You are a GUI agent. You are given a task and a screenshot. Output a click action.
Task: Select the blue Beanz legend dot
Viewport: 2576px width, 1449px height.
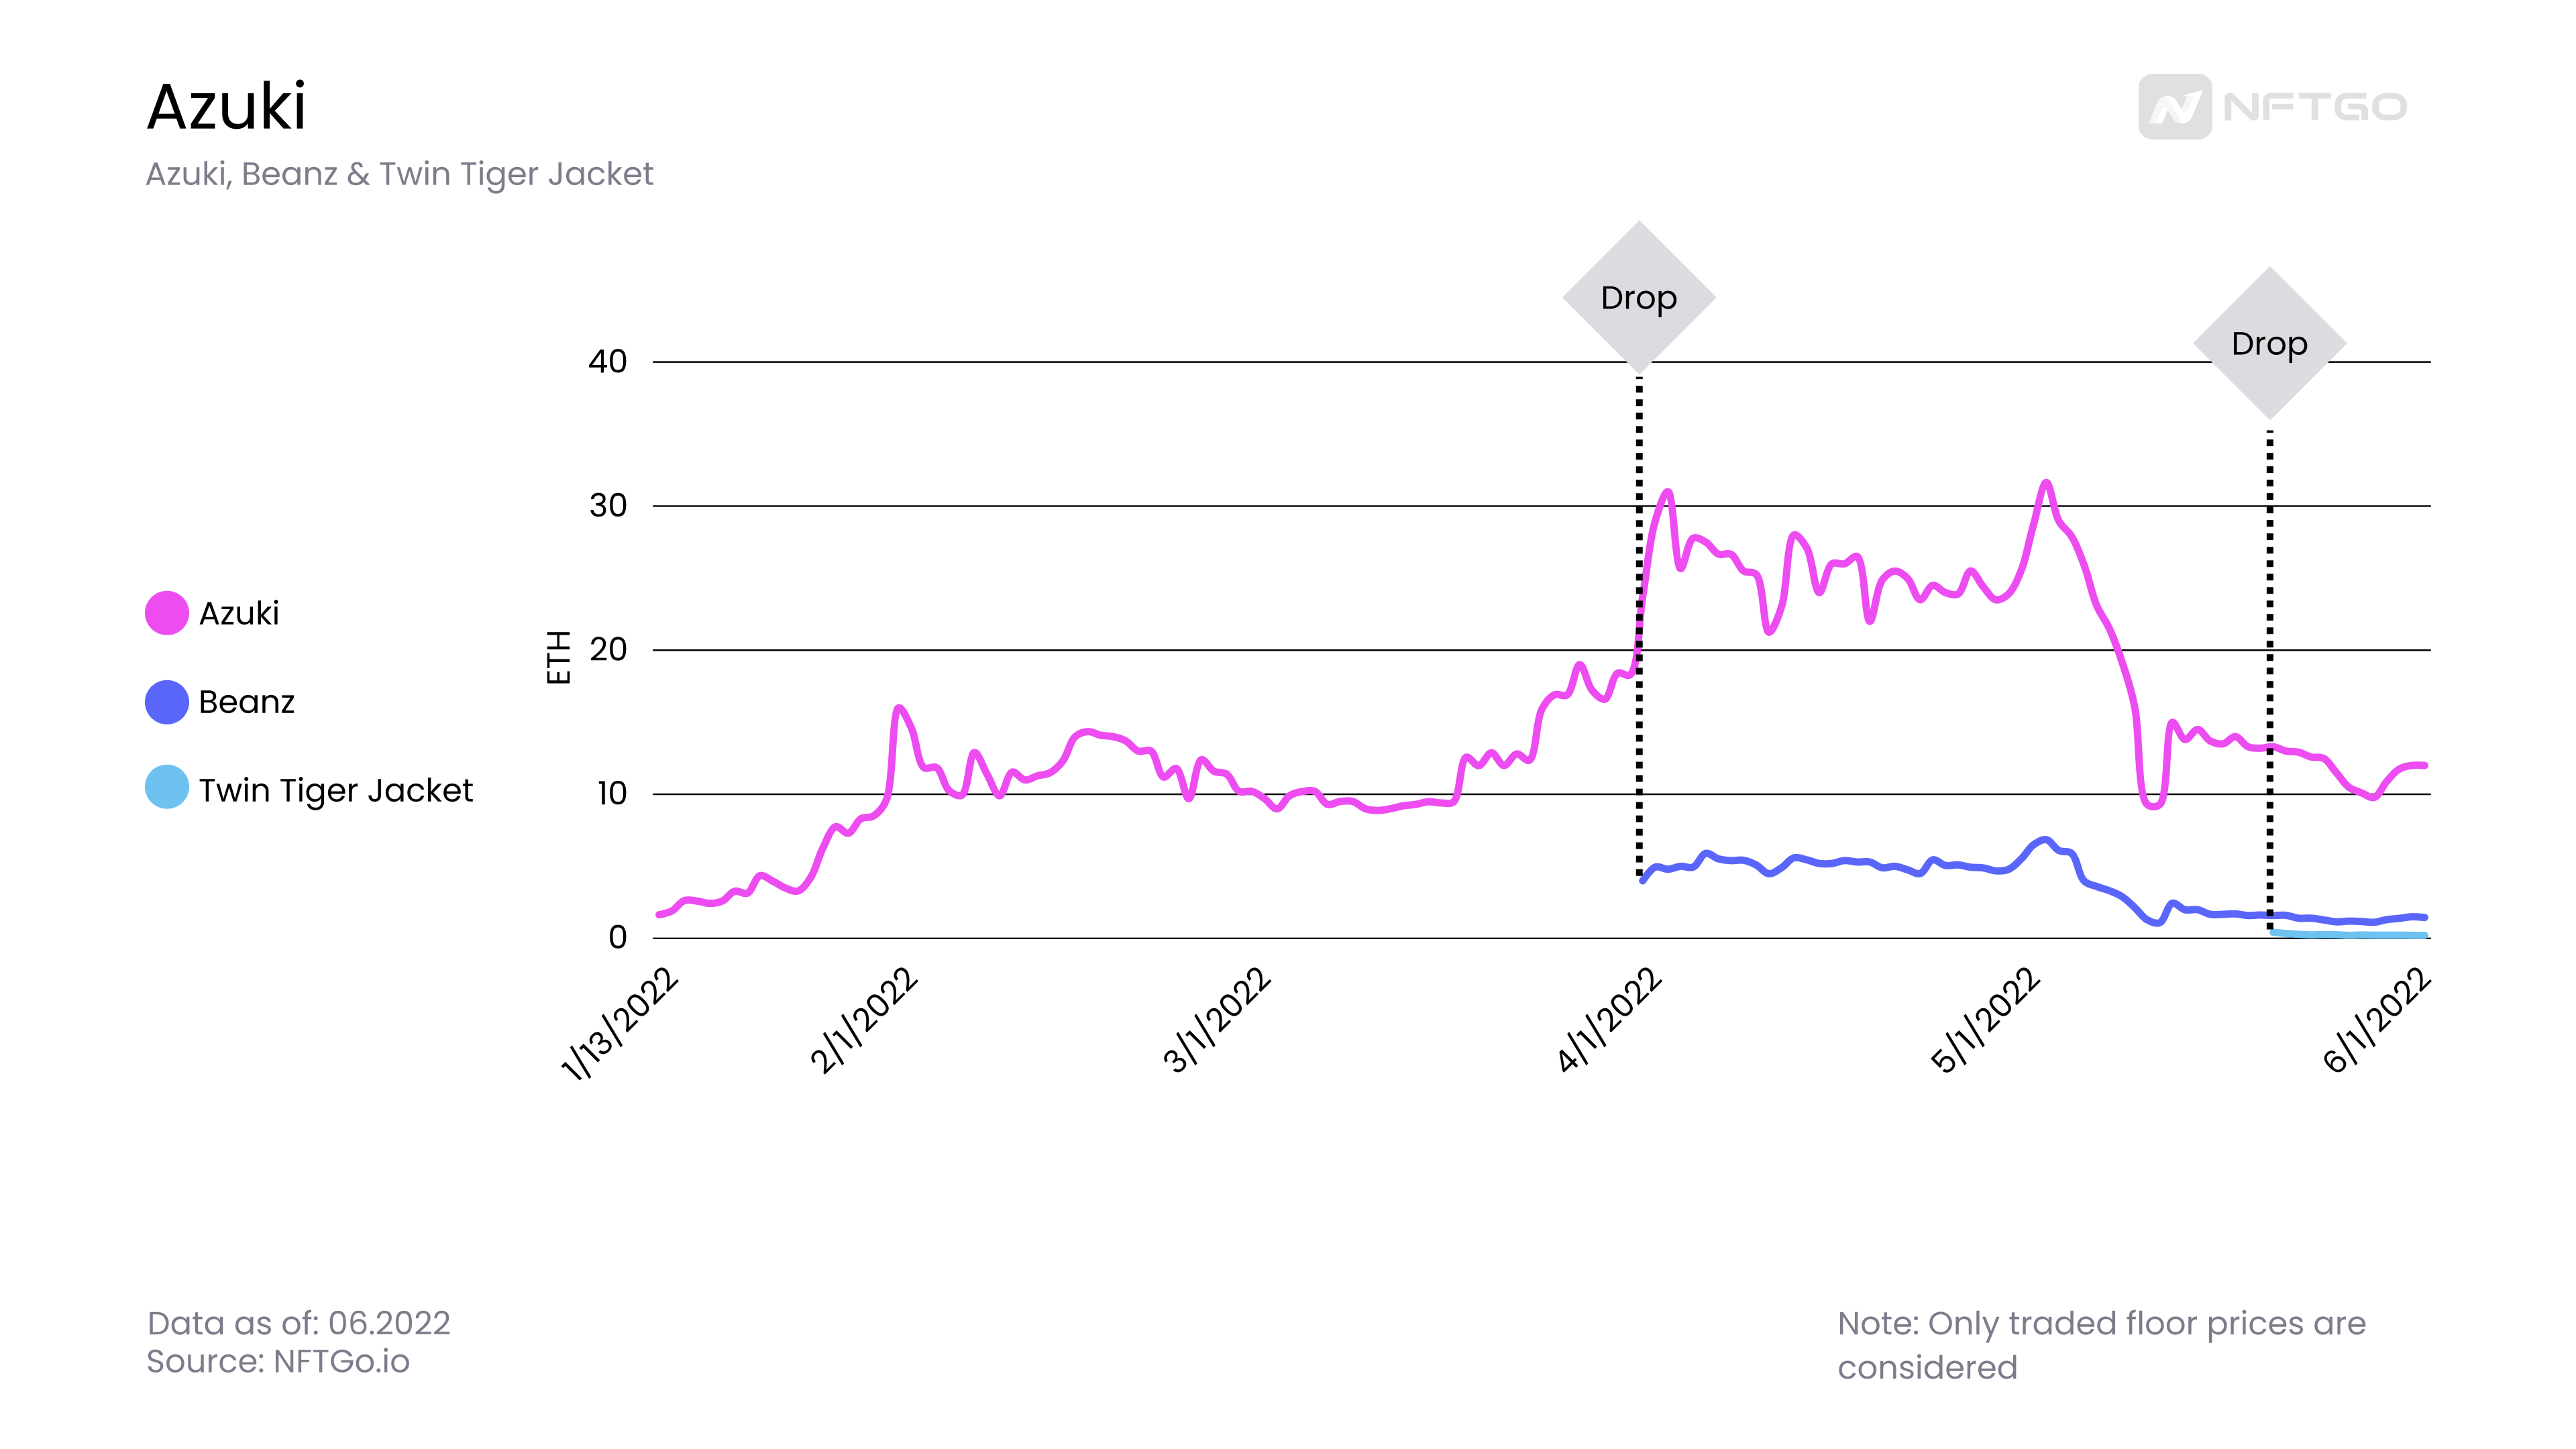pos(167,702)
